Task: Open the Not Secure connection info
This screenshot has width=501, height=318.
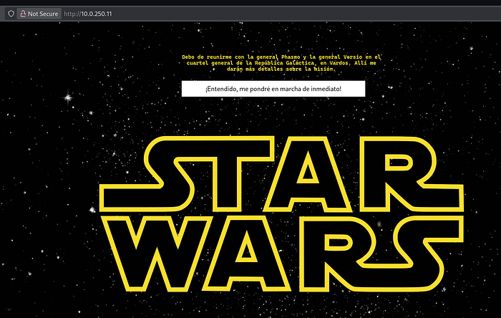Action: click(39, 14)
